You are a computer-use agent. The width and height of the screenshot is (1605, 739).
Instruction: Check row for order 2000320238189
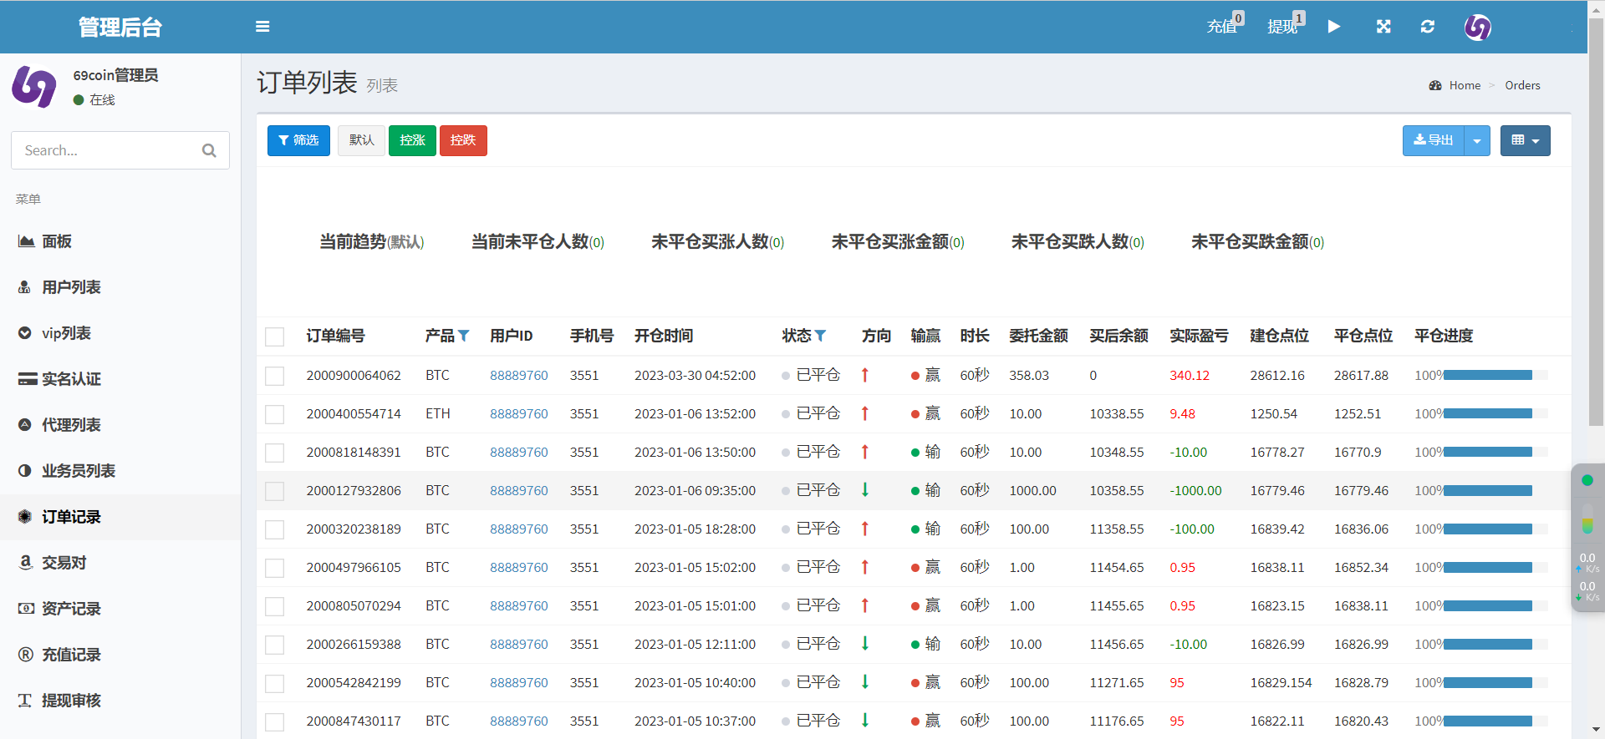point(274,529)
